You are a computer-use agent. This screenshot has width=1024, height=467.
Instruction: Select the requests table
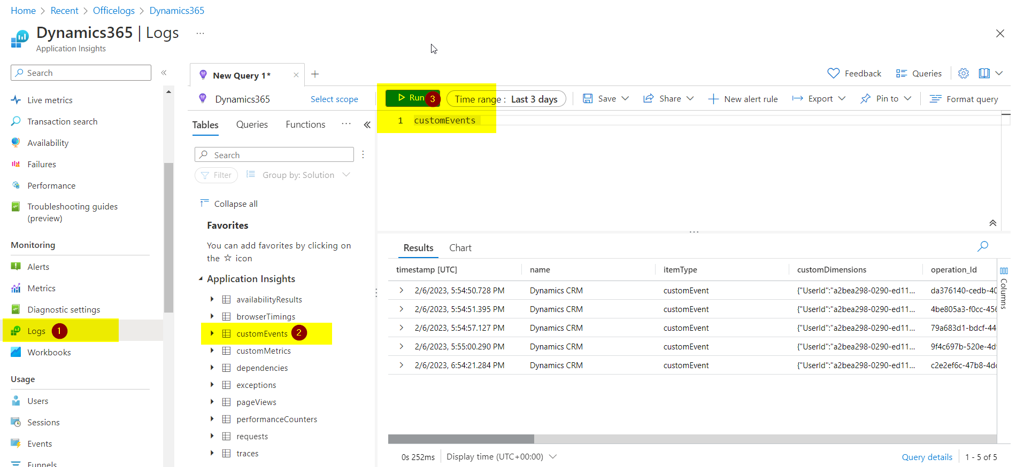(252, 437)
